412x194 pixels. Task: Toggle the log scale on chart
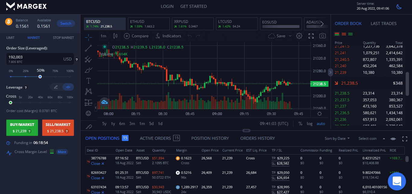point(309,124)
